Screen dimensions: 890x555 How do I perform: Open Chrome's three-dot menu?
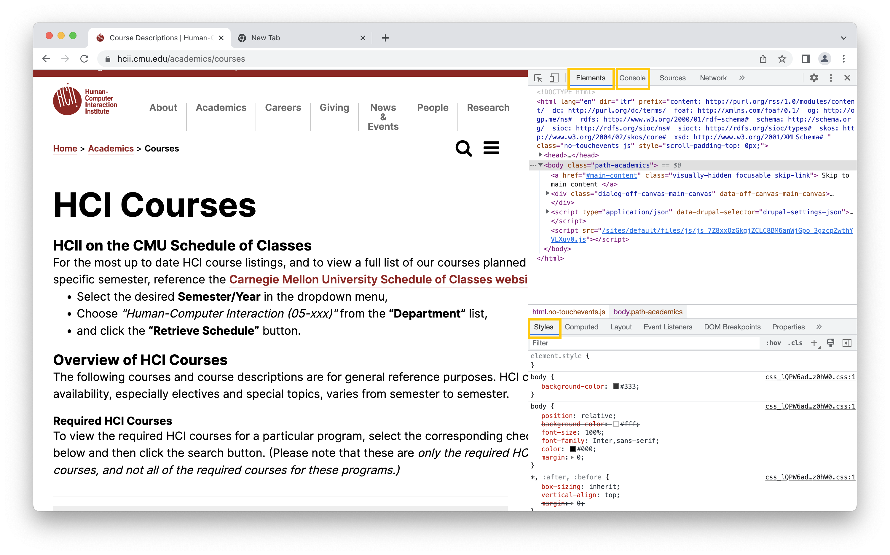(x=843, y=59)
